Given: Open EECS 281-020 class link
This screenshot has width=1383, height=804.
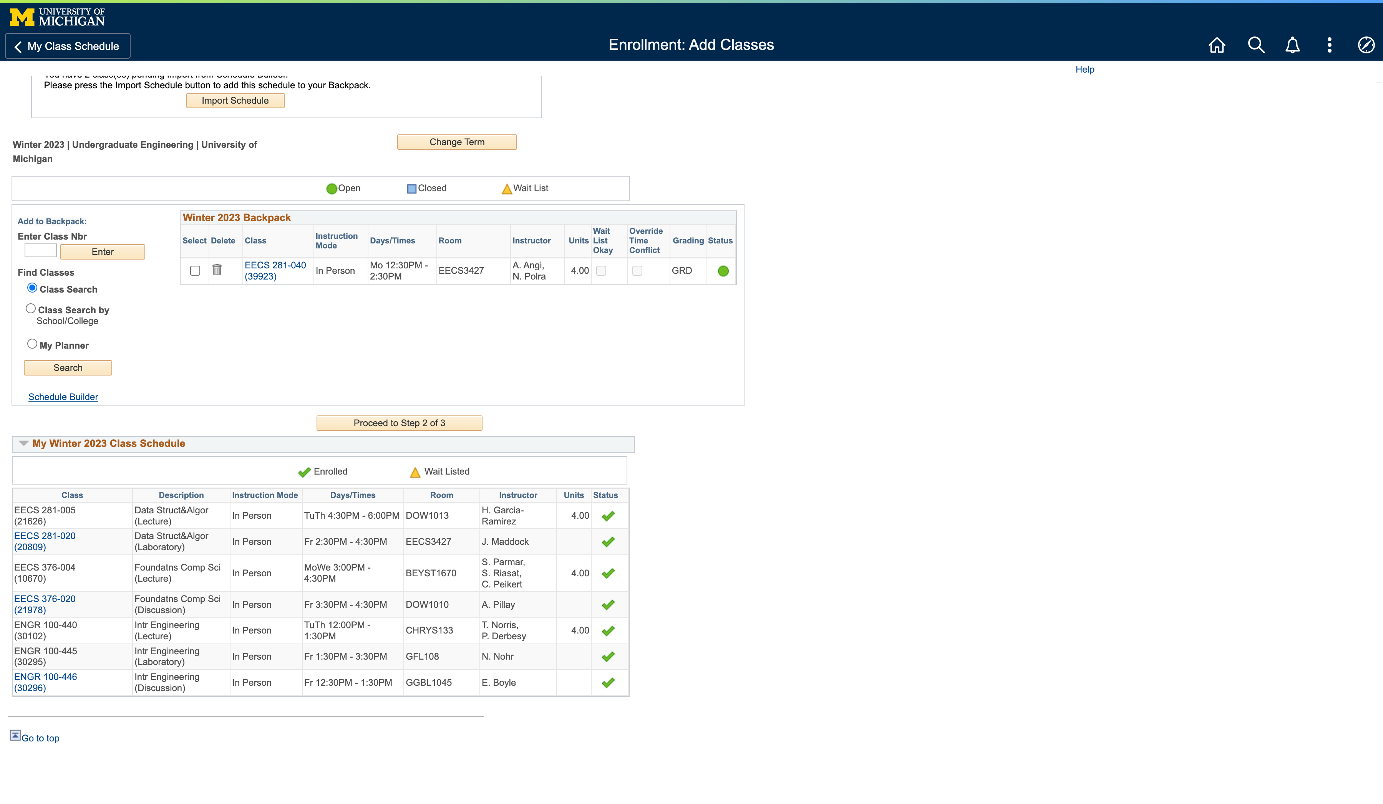Looking at the screenshot, I should pos(45,541).
